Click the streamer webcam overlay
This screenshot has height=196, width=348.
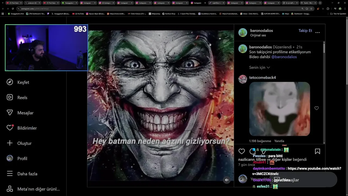tap(46, 48)
